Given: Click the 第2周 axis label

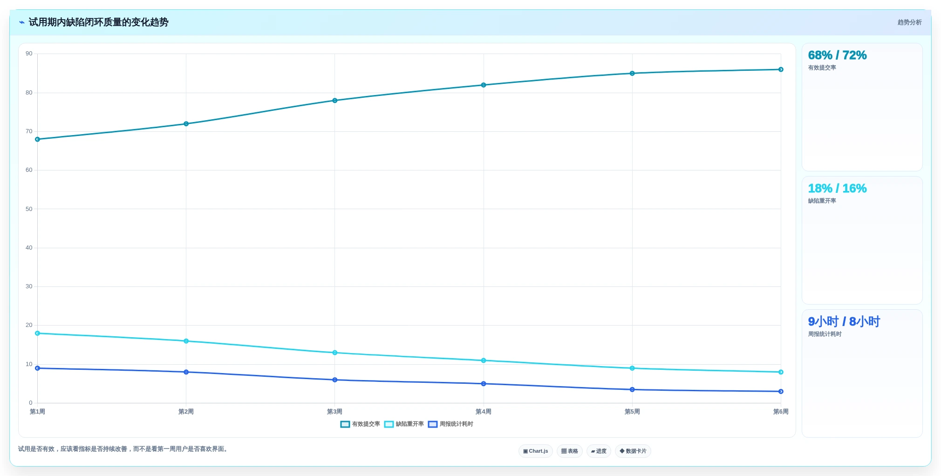Looking at the screenshot, I should [x=186, y=412].
